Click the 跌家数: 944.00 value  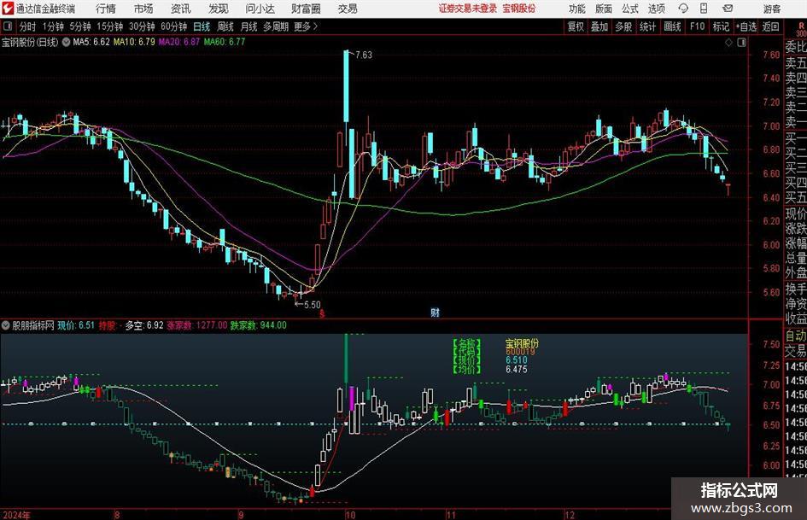[x=259, y=325]
